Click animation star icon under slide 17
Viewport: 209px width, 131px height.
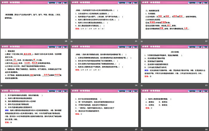click(72, 129)
